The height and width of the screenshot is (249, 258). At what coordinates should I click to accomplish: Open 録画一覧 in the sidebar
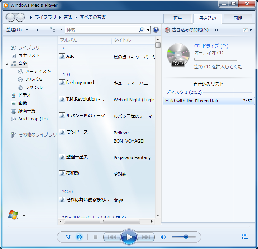pos(27,111)
